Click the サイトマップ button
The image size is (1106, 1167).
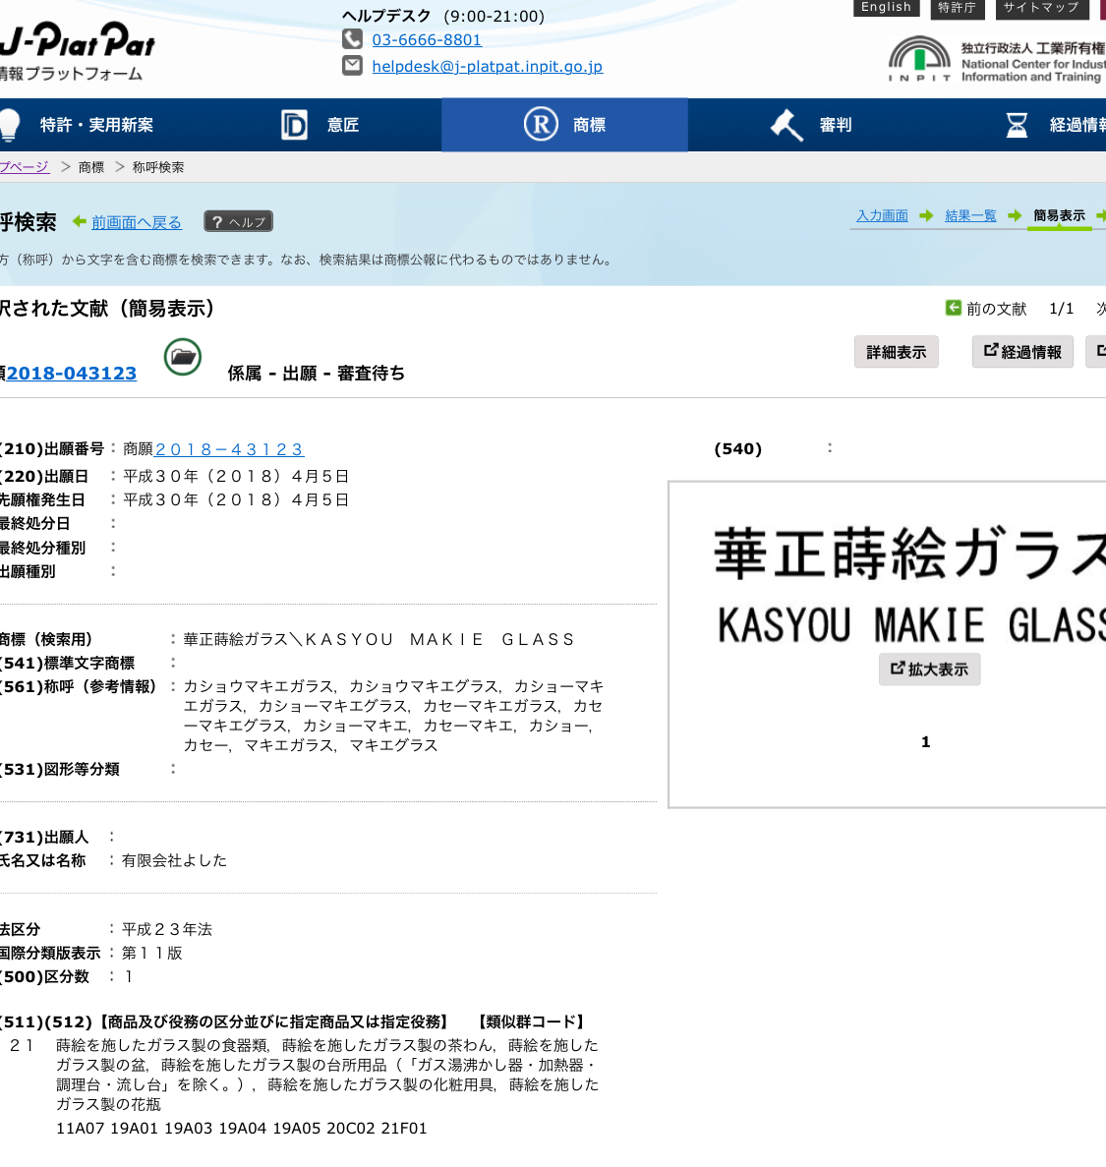point(1041,8)
